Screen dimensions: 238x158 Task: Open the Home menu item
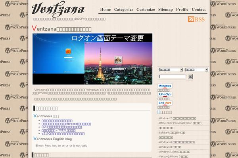(106, 9)
